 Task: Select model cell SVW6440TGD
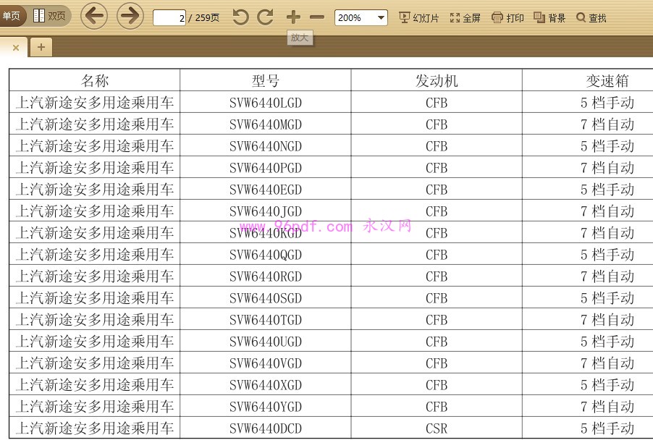click(266, 319)
